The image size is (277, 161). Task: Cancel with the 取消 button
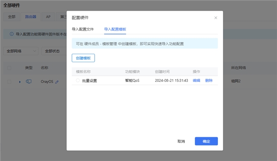coord(181,141)
